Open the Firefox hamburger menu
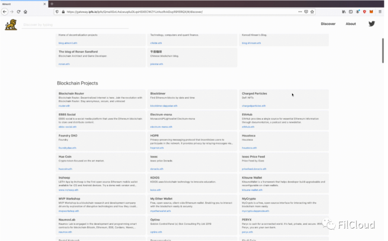The height and width of the screenshot is (241, 388). (x=380, y=12)
